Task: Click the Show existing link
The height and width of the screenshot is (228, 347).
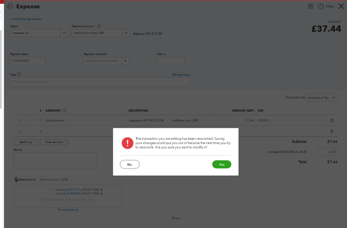Action: [x=67, y=210]
